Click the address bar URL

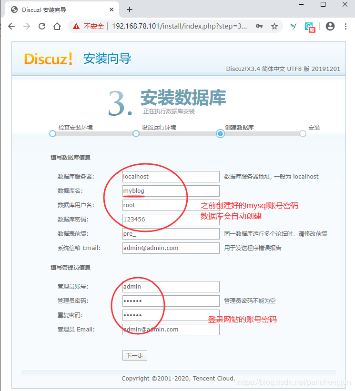click(x=179, y=26)
